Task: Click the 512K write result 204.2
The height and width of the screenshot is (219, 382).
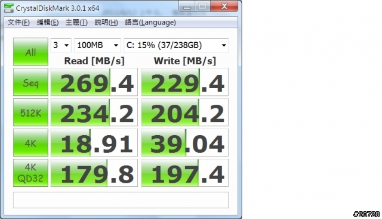Action: [x=184, y=112]
